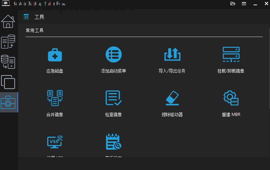Expand the title bar dropdown menu
The width and height of the screenshot is (270, 170).
point(244,4)
